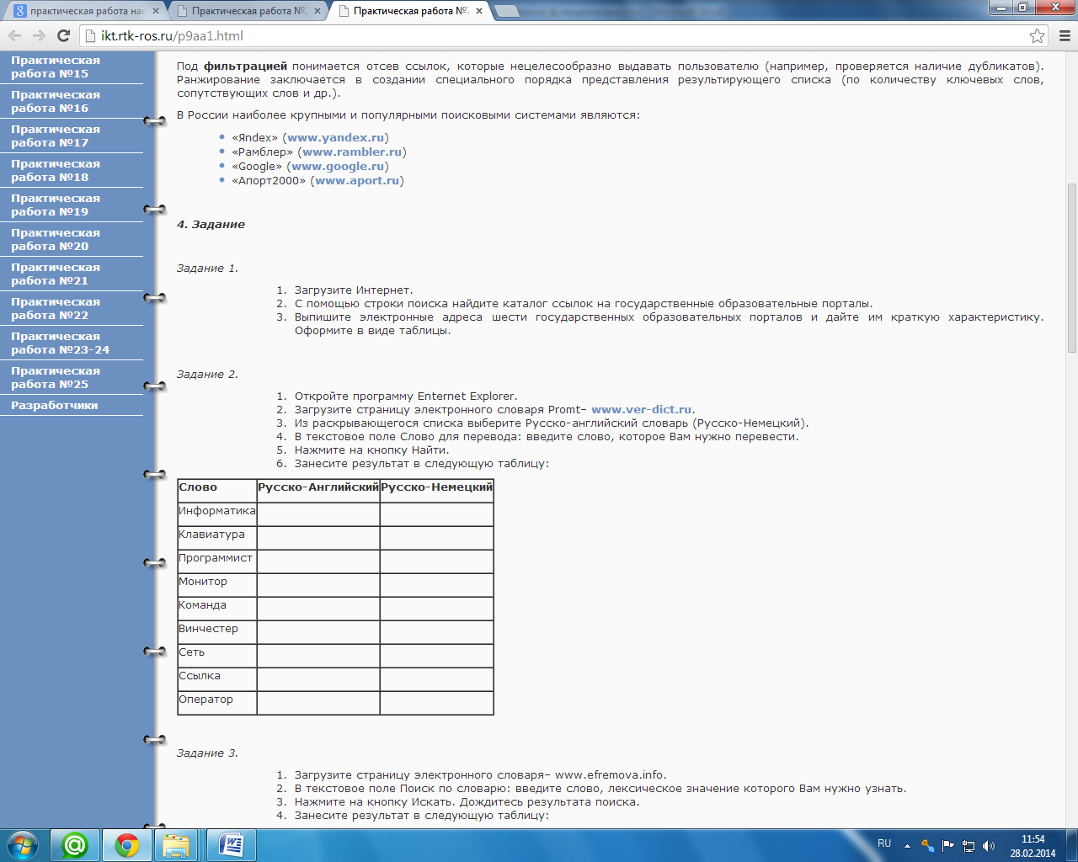Click the 'Клавиатура' table cell

(x=217, y=537)
